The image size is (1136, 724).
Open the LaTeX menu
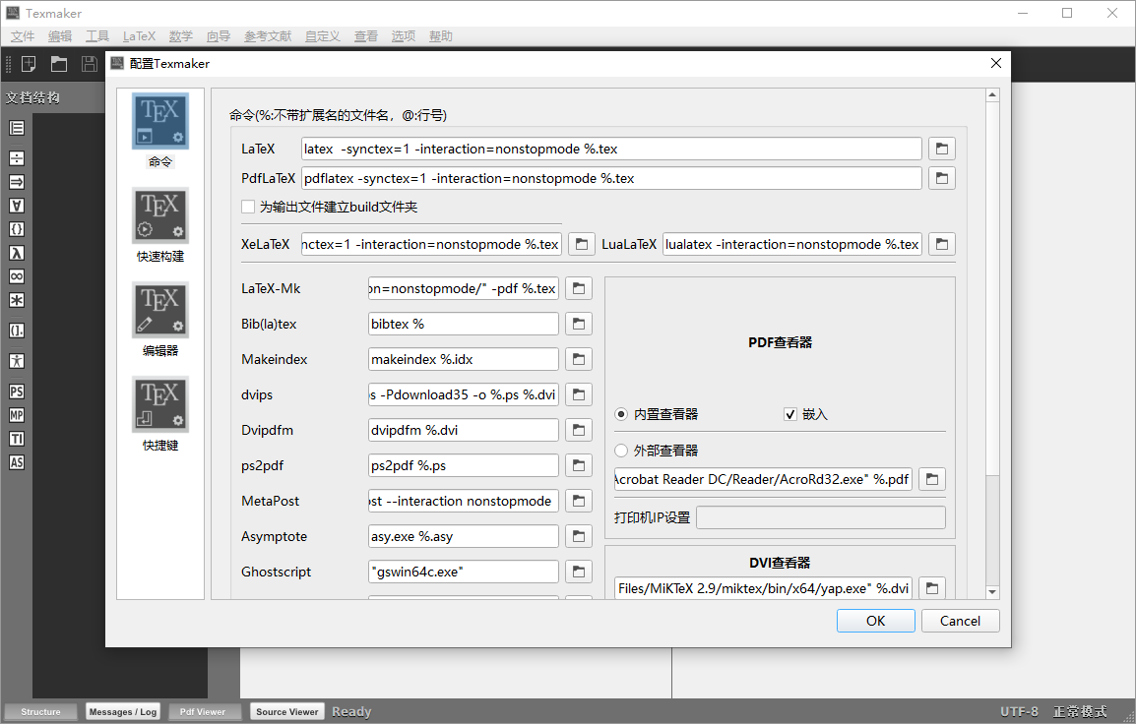coord(139,36)
